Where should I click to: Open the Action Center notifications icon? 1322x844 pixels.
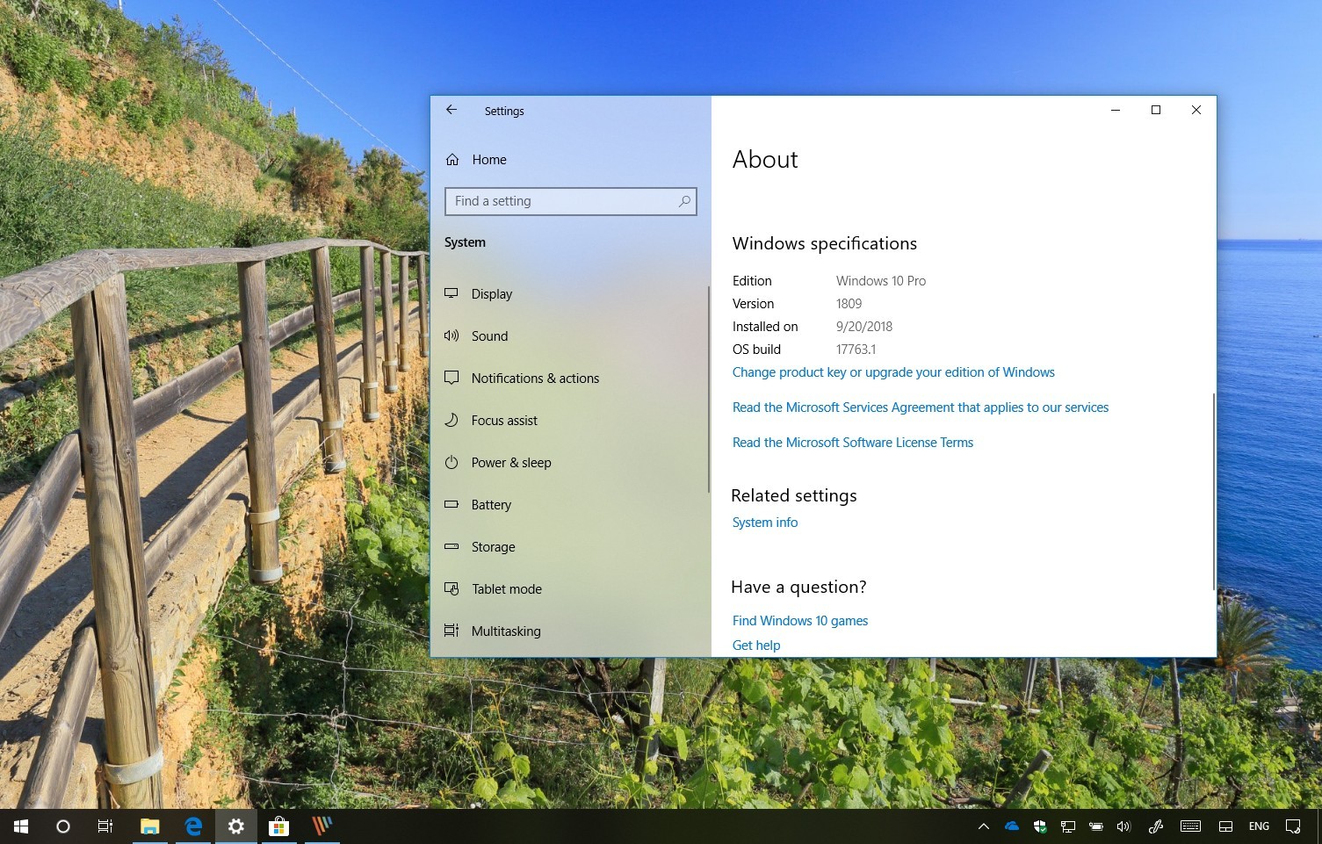(1293, 826)
